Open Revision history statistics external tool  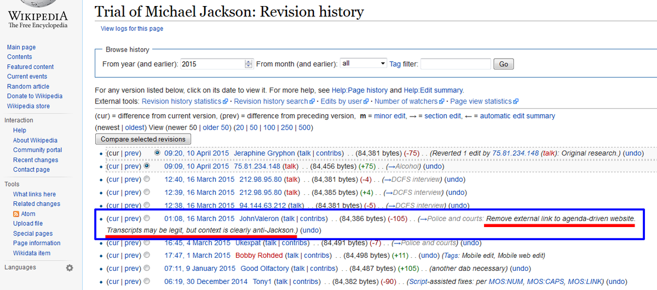pos(185,101)
